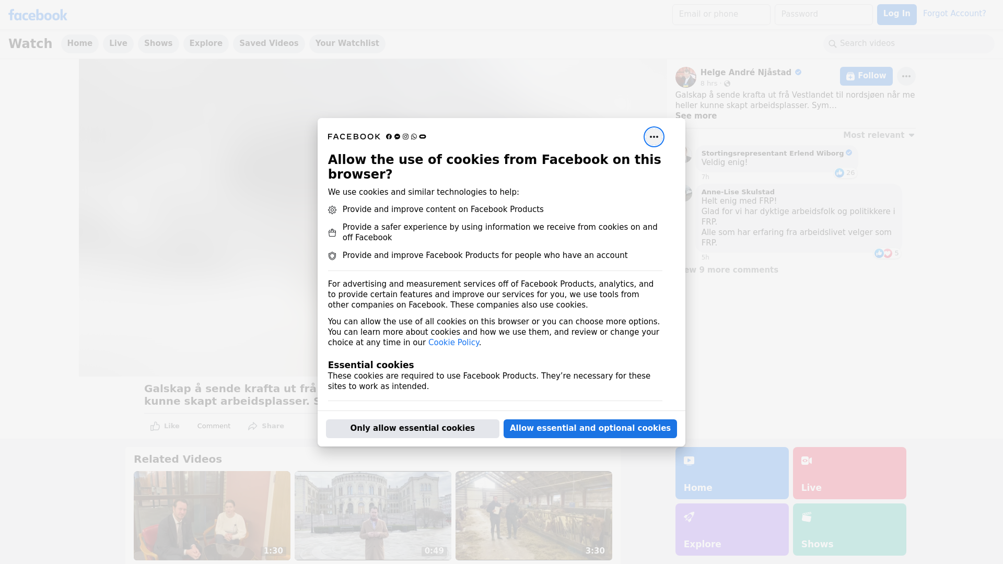This screenshot has height=564, width=1003.
Task: Expand post text with See more
Action: [x=695, y=116]
